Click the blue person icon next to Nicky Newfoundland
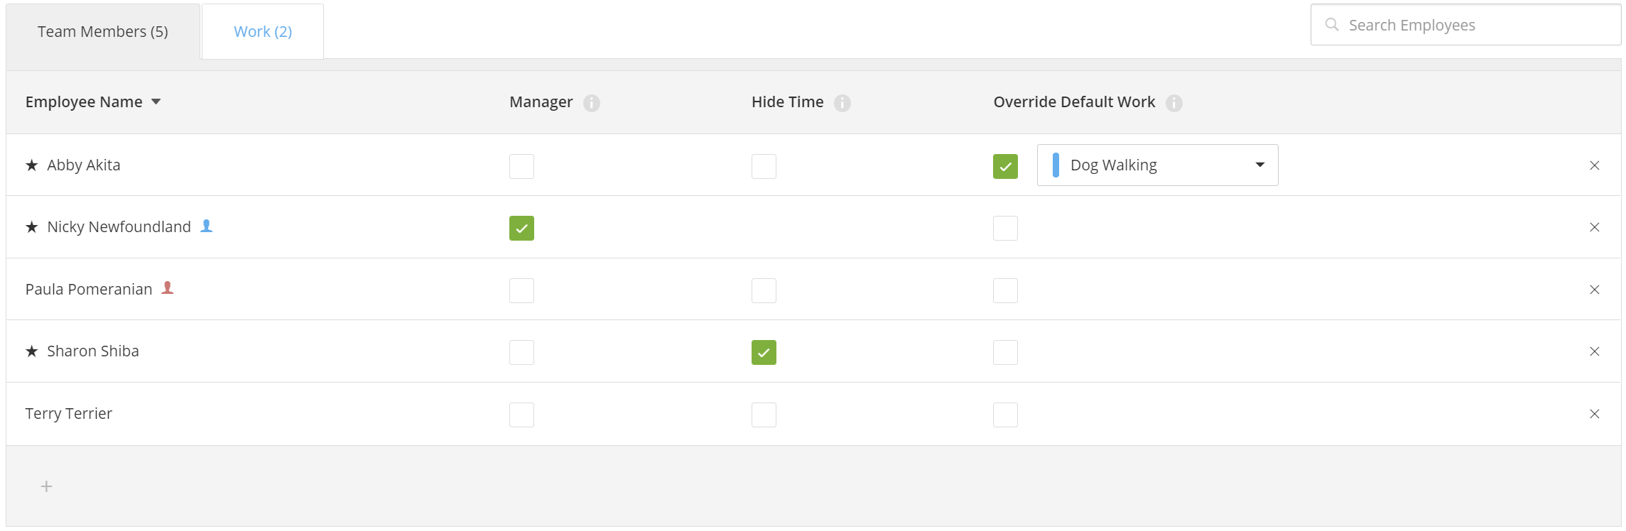 206,226
